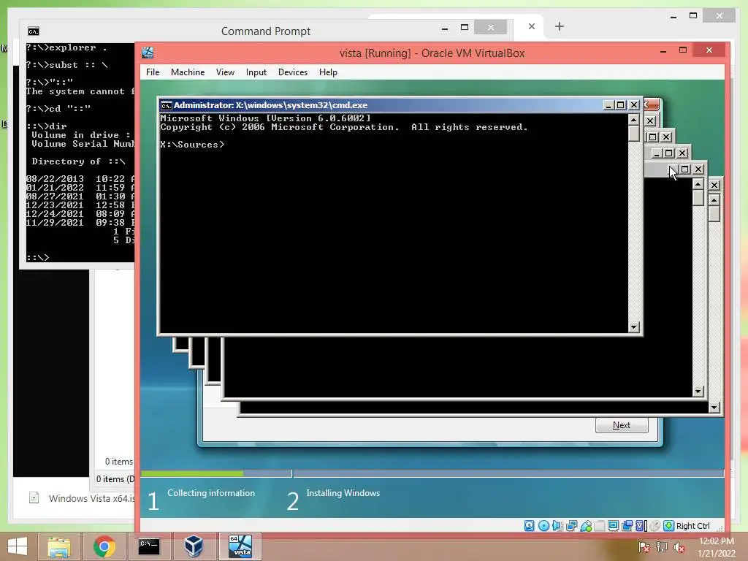
Task: Click the USB devices icon in VirtualBox status bar
Action: point(586,526)
